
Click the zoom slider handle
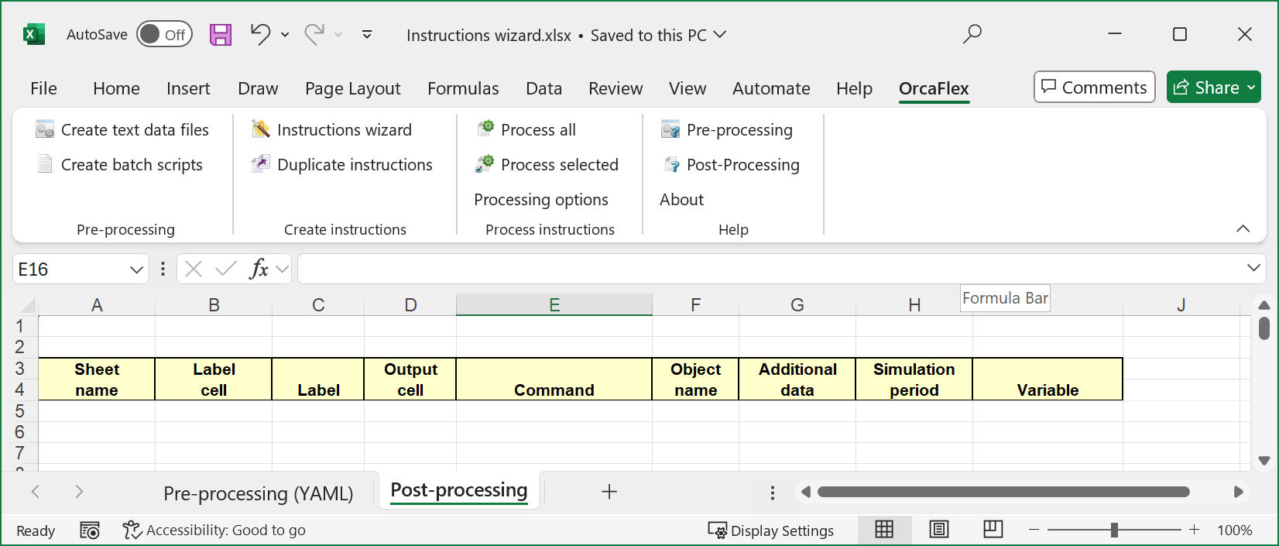pyautogui.click(x=1114, y=530)
